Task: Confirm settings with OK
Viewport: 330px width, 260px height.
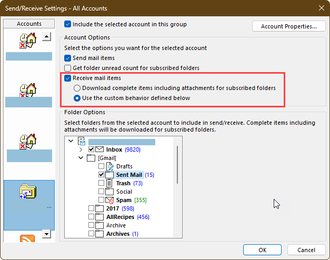Action: 262,250
